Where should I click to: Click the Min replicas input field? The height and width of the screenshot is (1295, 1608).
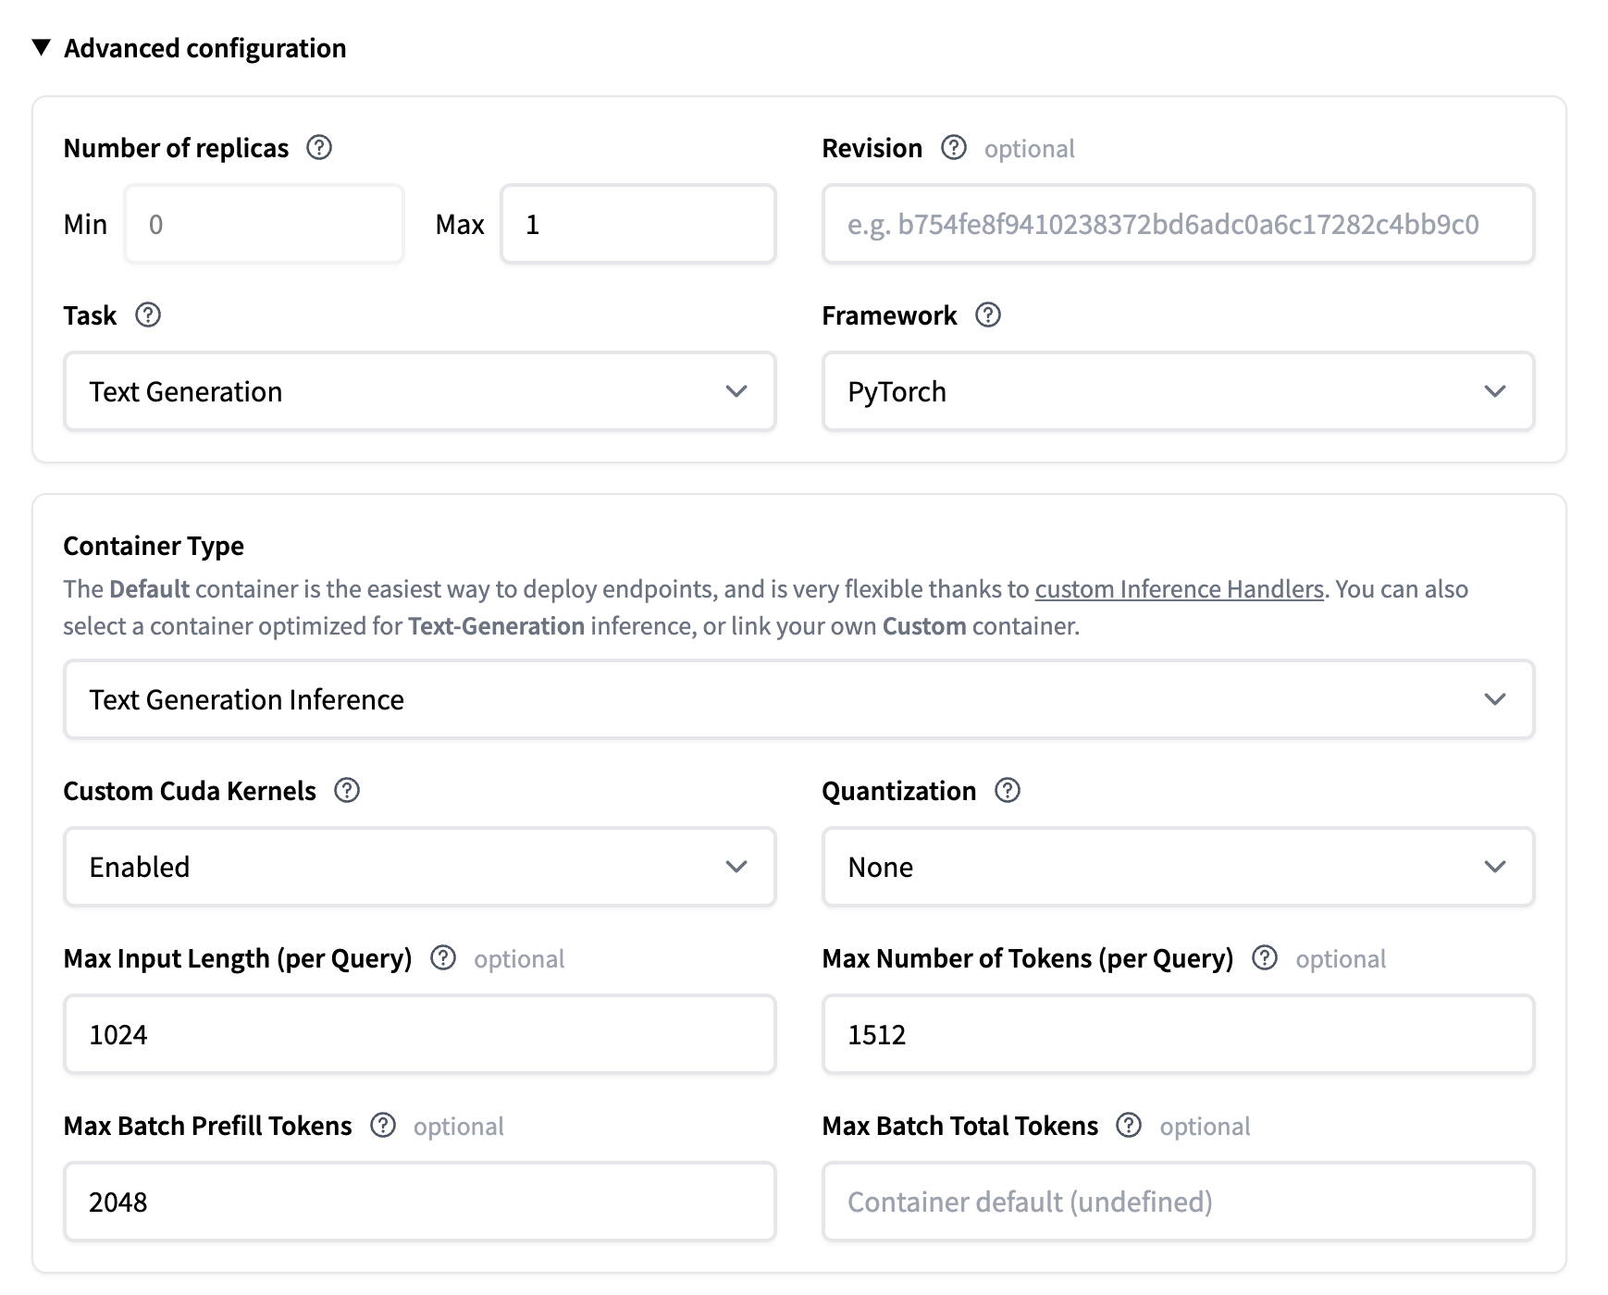[x=264, y=224]
